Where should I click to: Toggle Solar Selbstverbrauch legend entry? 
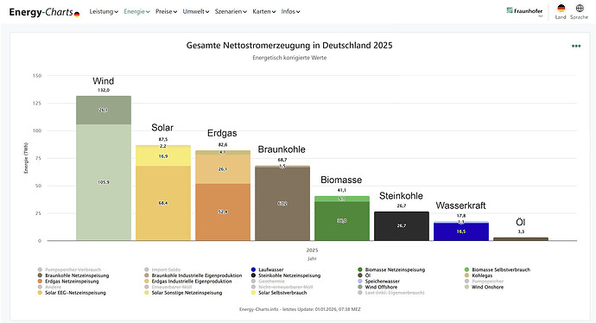point(279,293)
